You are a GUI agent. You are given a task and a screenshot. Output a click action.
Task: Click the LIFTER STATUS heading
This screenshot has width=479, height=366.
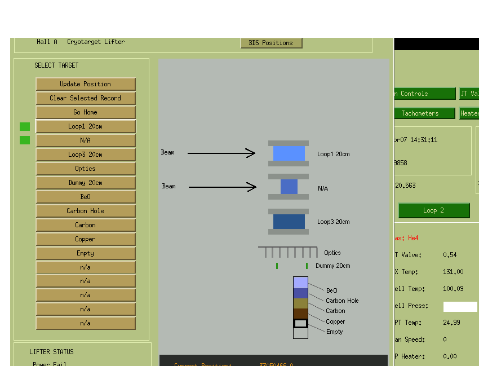click(x=51, y=352)
